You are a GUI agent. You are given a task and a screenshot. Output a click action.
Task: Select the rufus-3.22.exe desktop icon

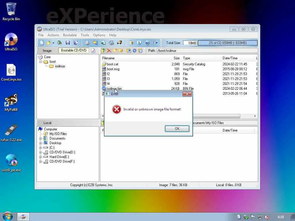[11, 132]
